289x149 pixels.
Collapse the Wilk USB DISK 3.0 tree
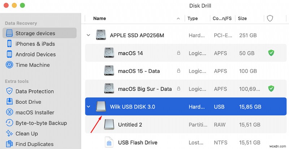click(x=89, y=106)
